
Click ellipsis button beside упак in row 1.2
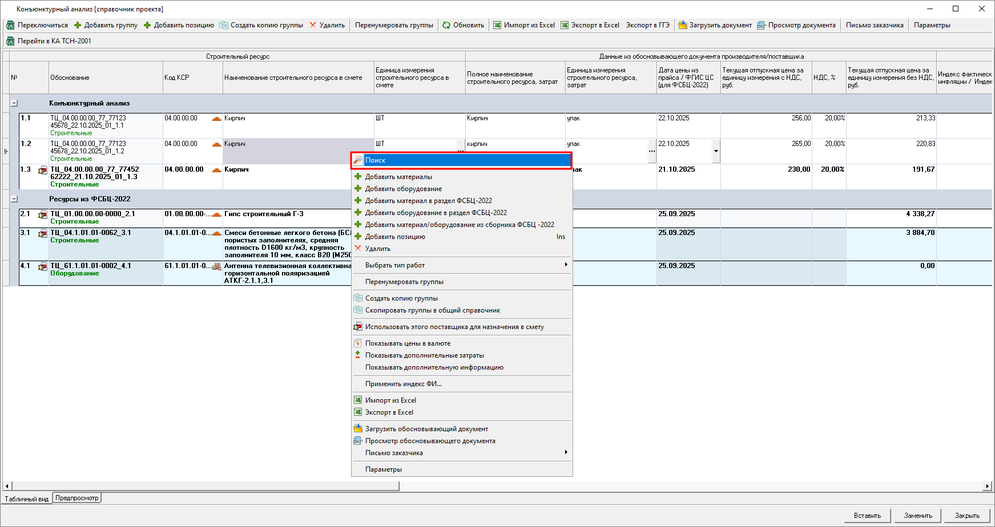click(652, 151)
